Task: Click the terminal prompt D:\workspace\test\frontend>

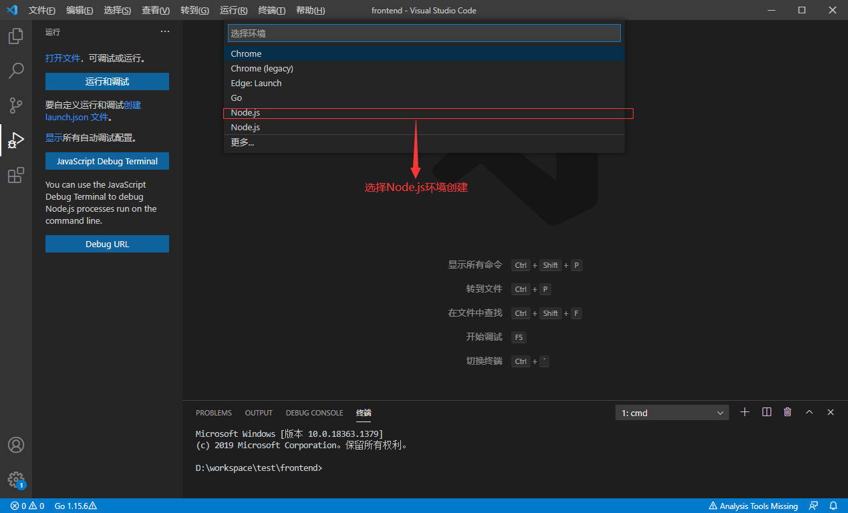Action: click(259, 468)
